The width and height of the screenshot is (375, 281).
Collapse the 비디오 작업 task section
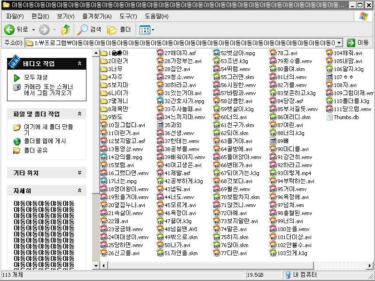(x=79, y=64)
